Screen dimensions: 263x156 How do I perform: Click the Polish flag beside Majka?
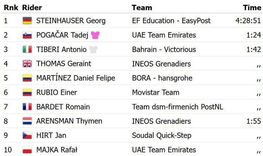coord(27,150)
